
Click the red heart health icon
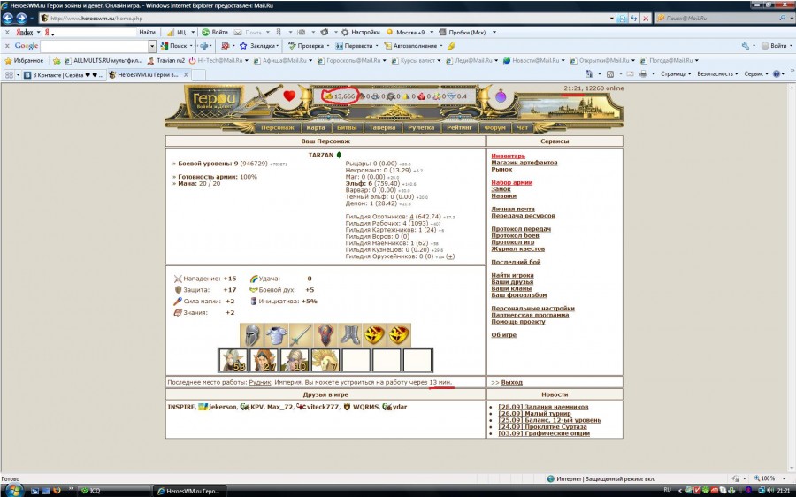(x=289, y=96)
